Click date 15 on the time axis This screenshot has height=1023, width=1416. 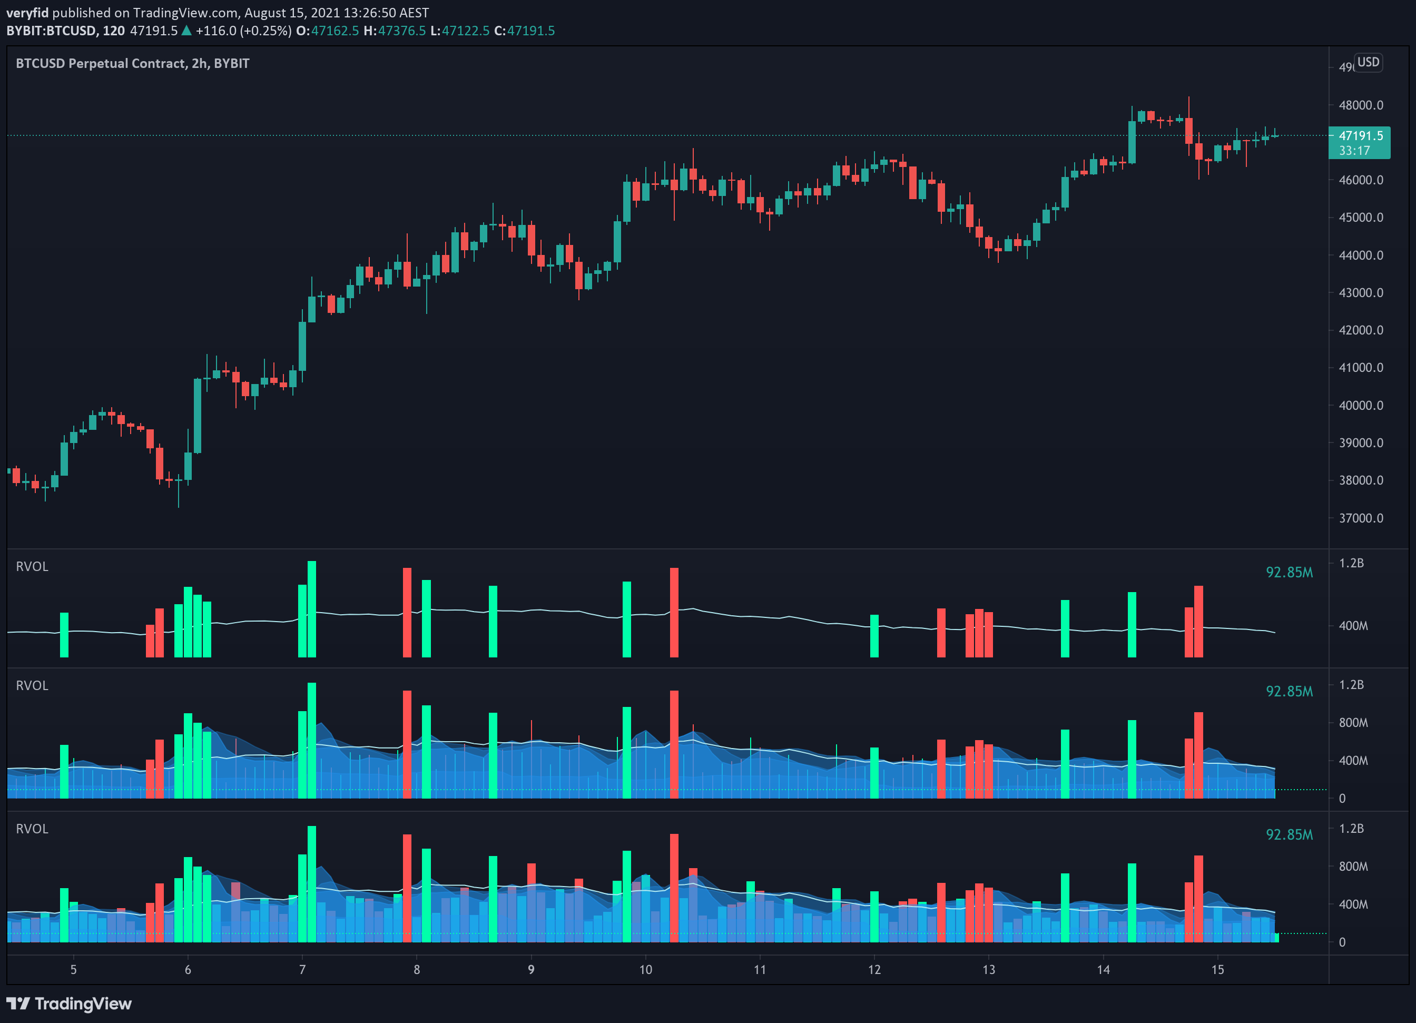(x=1218, y=969)
